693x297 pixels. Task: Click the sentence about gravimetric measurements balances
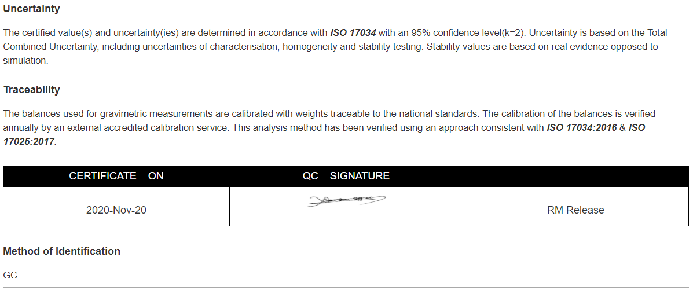click(241, 114)
